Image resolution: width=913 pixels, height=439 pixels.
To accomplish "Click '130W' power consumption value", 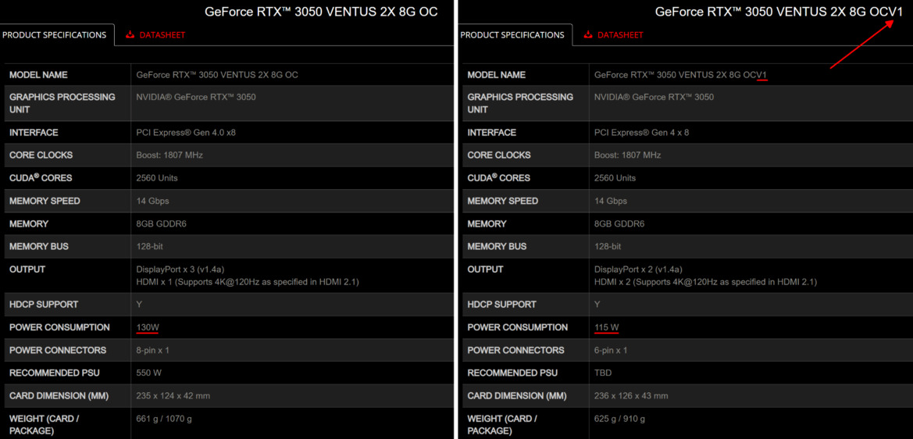I will click(x=148, y=327).
